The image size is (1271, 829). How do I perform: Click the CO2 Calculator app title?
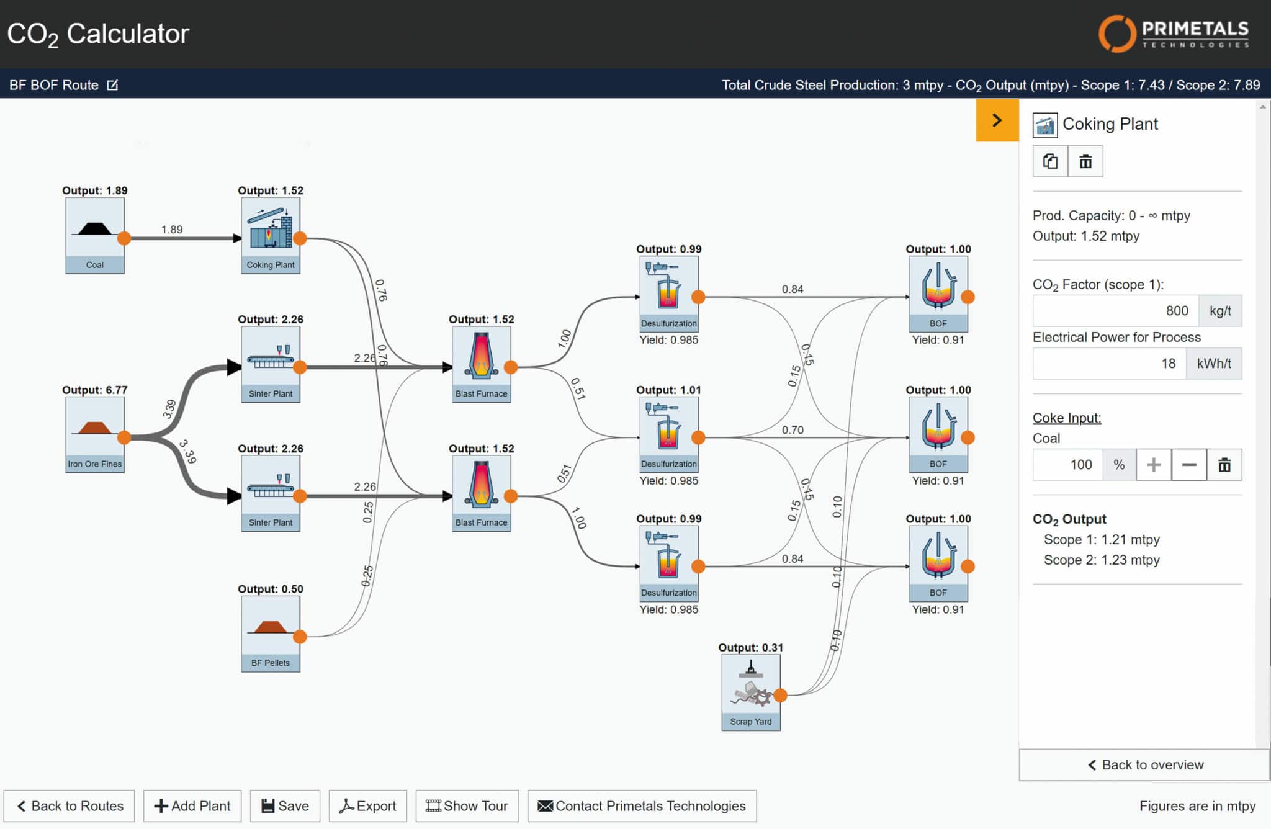click(x=98, y=34)
